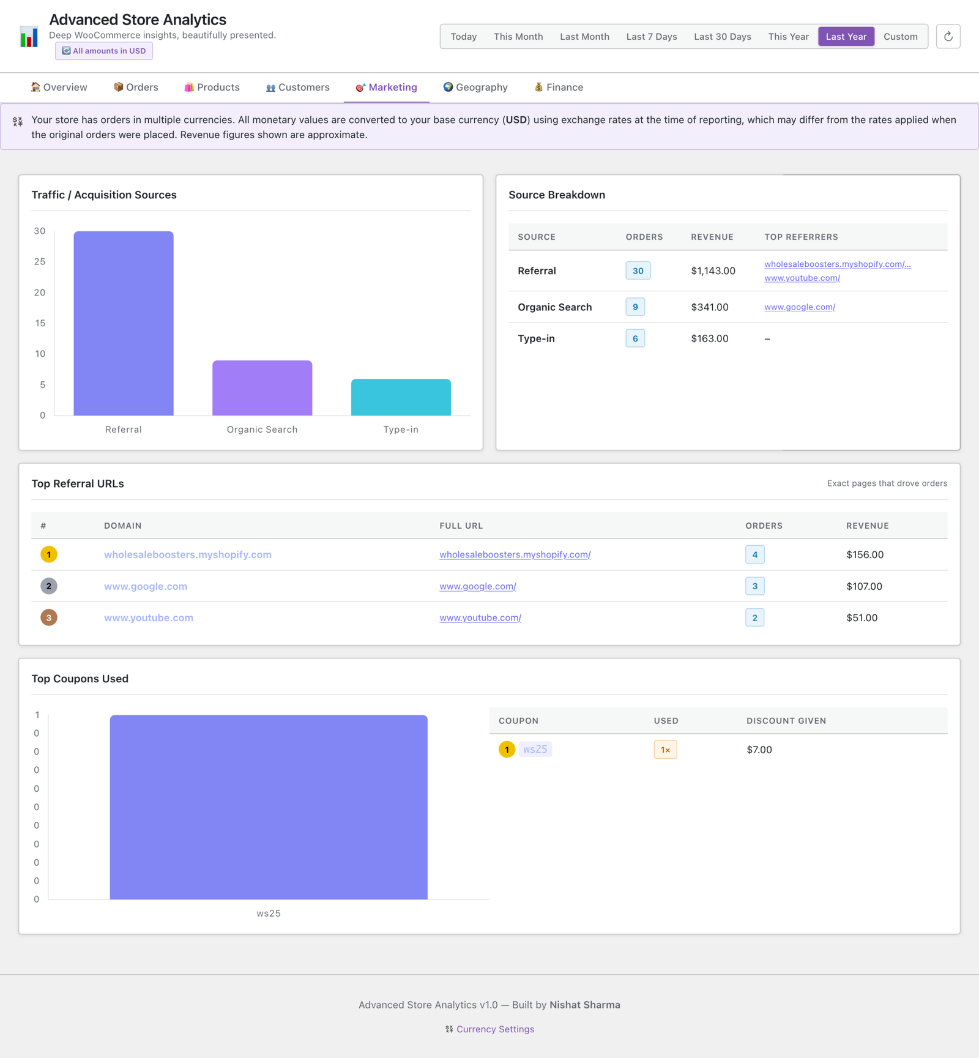This screenshot has height=1058, width=979.
Task: Click the Referral orders badge showing 30
Action: (x=638, y=270)
